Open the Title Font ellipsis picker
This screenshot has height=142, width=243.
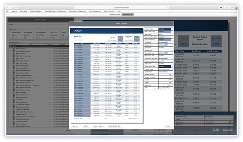172,43
